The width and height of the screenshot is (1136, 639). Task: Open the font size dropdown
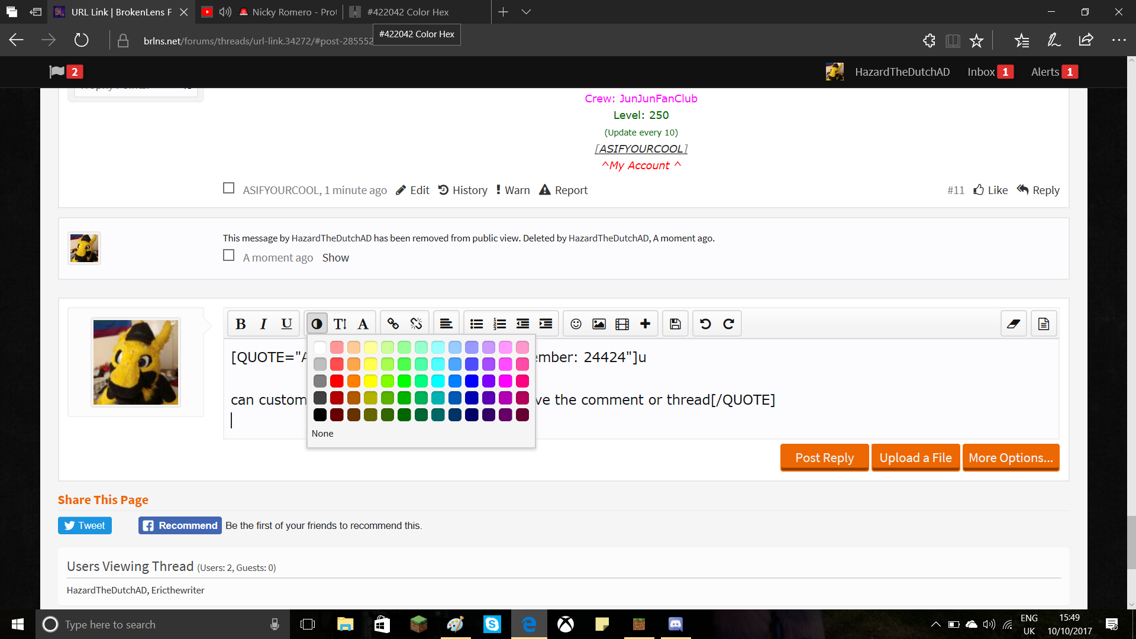pos(340,324)
